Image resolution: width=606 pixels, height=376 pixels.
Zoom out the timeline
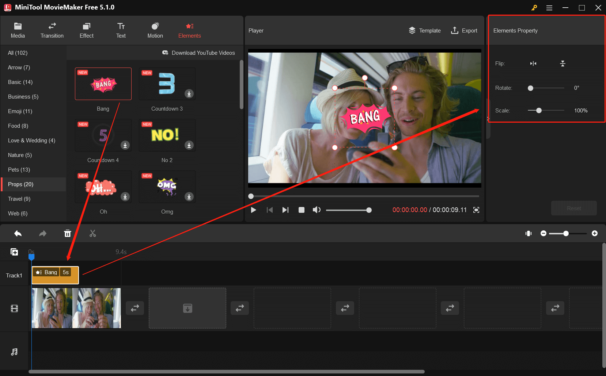543,233
